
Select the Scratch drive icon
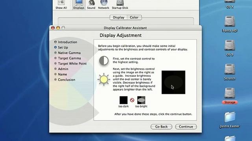(x=230, y=69)
